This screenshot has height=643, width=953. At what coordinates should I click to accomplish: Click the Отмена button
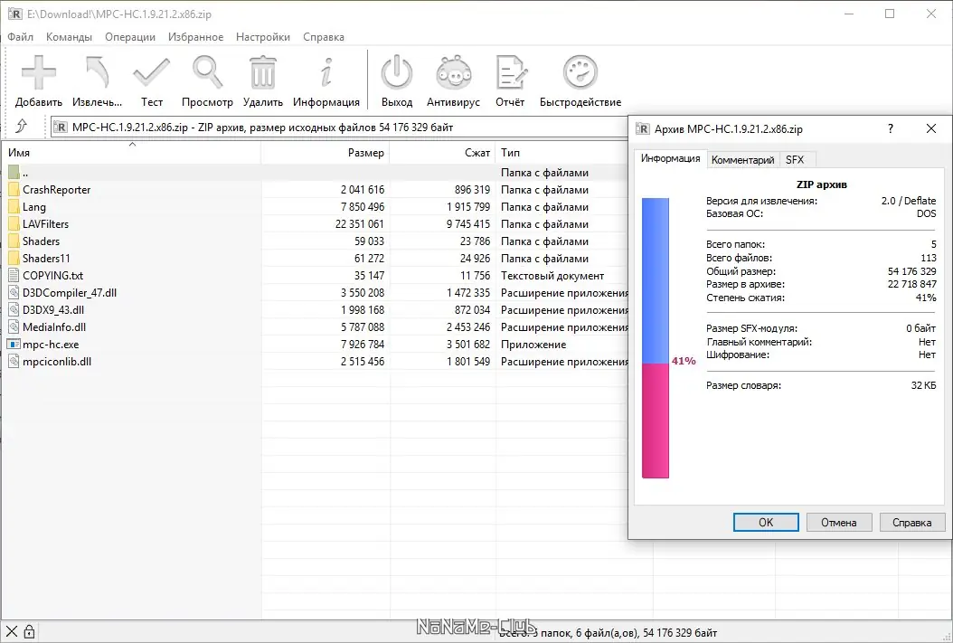839,522
